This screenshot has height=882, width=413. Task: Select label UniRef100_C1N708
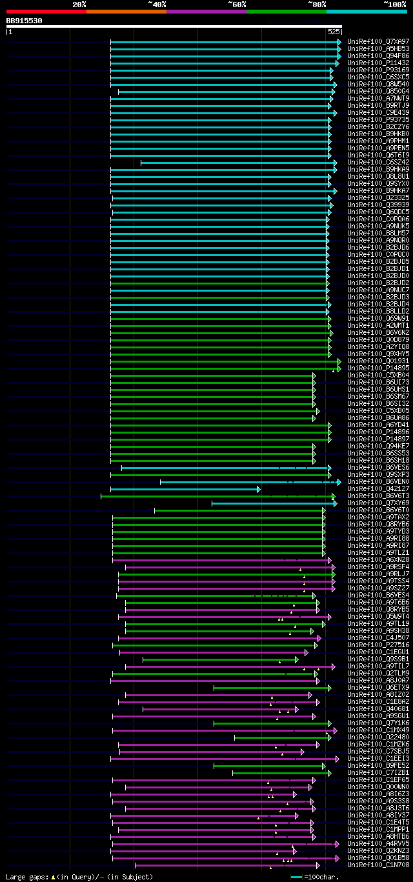(x=378, y=865)
